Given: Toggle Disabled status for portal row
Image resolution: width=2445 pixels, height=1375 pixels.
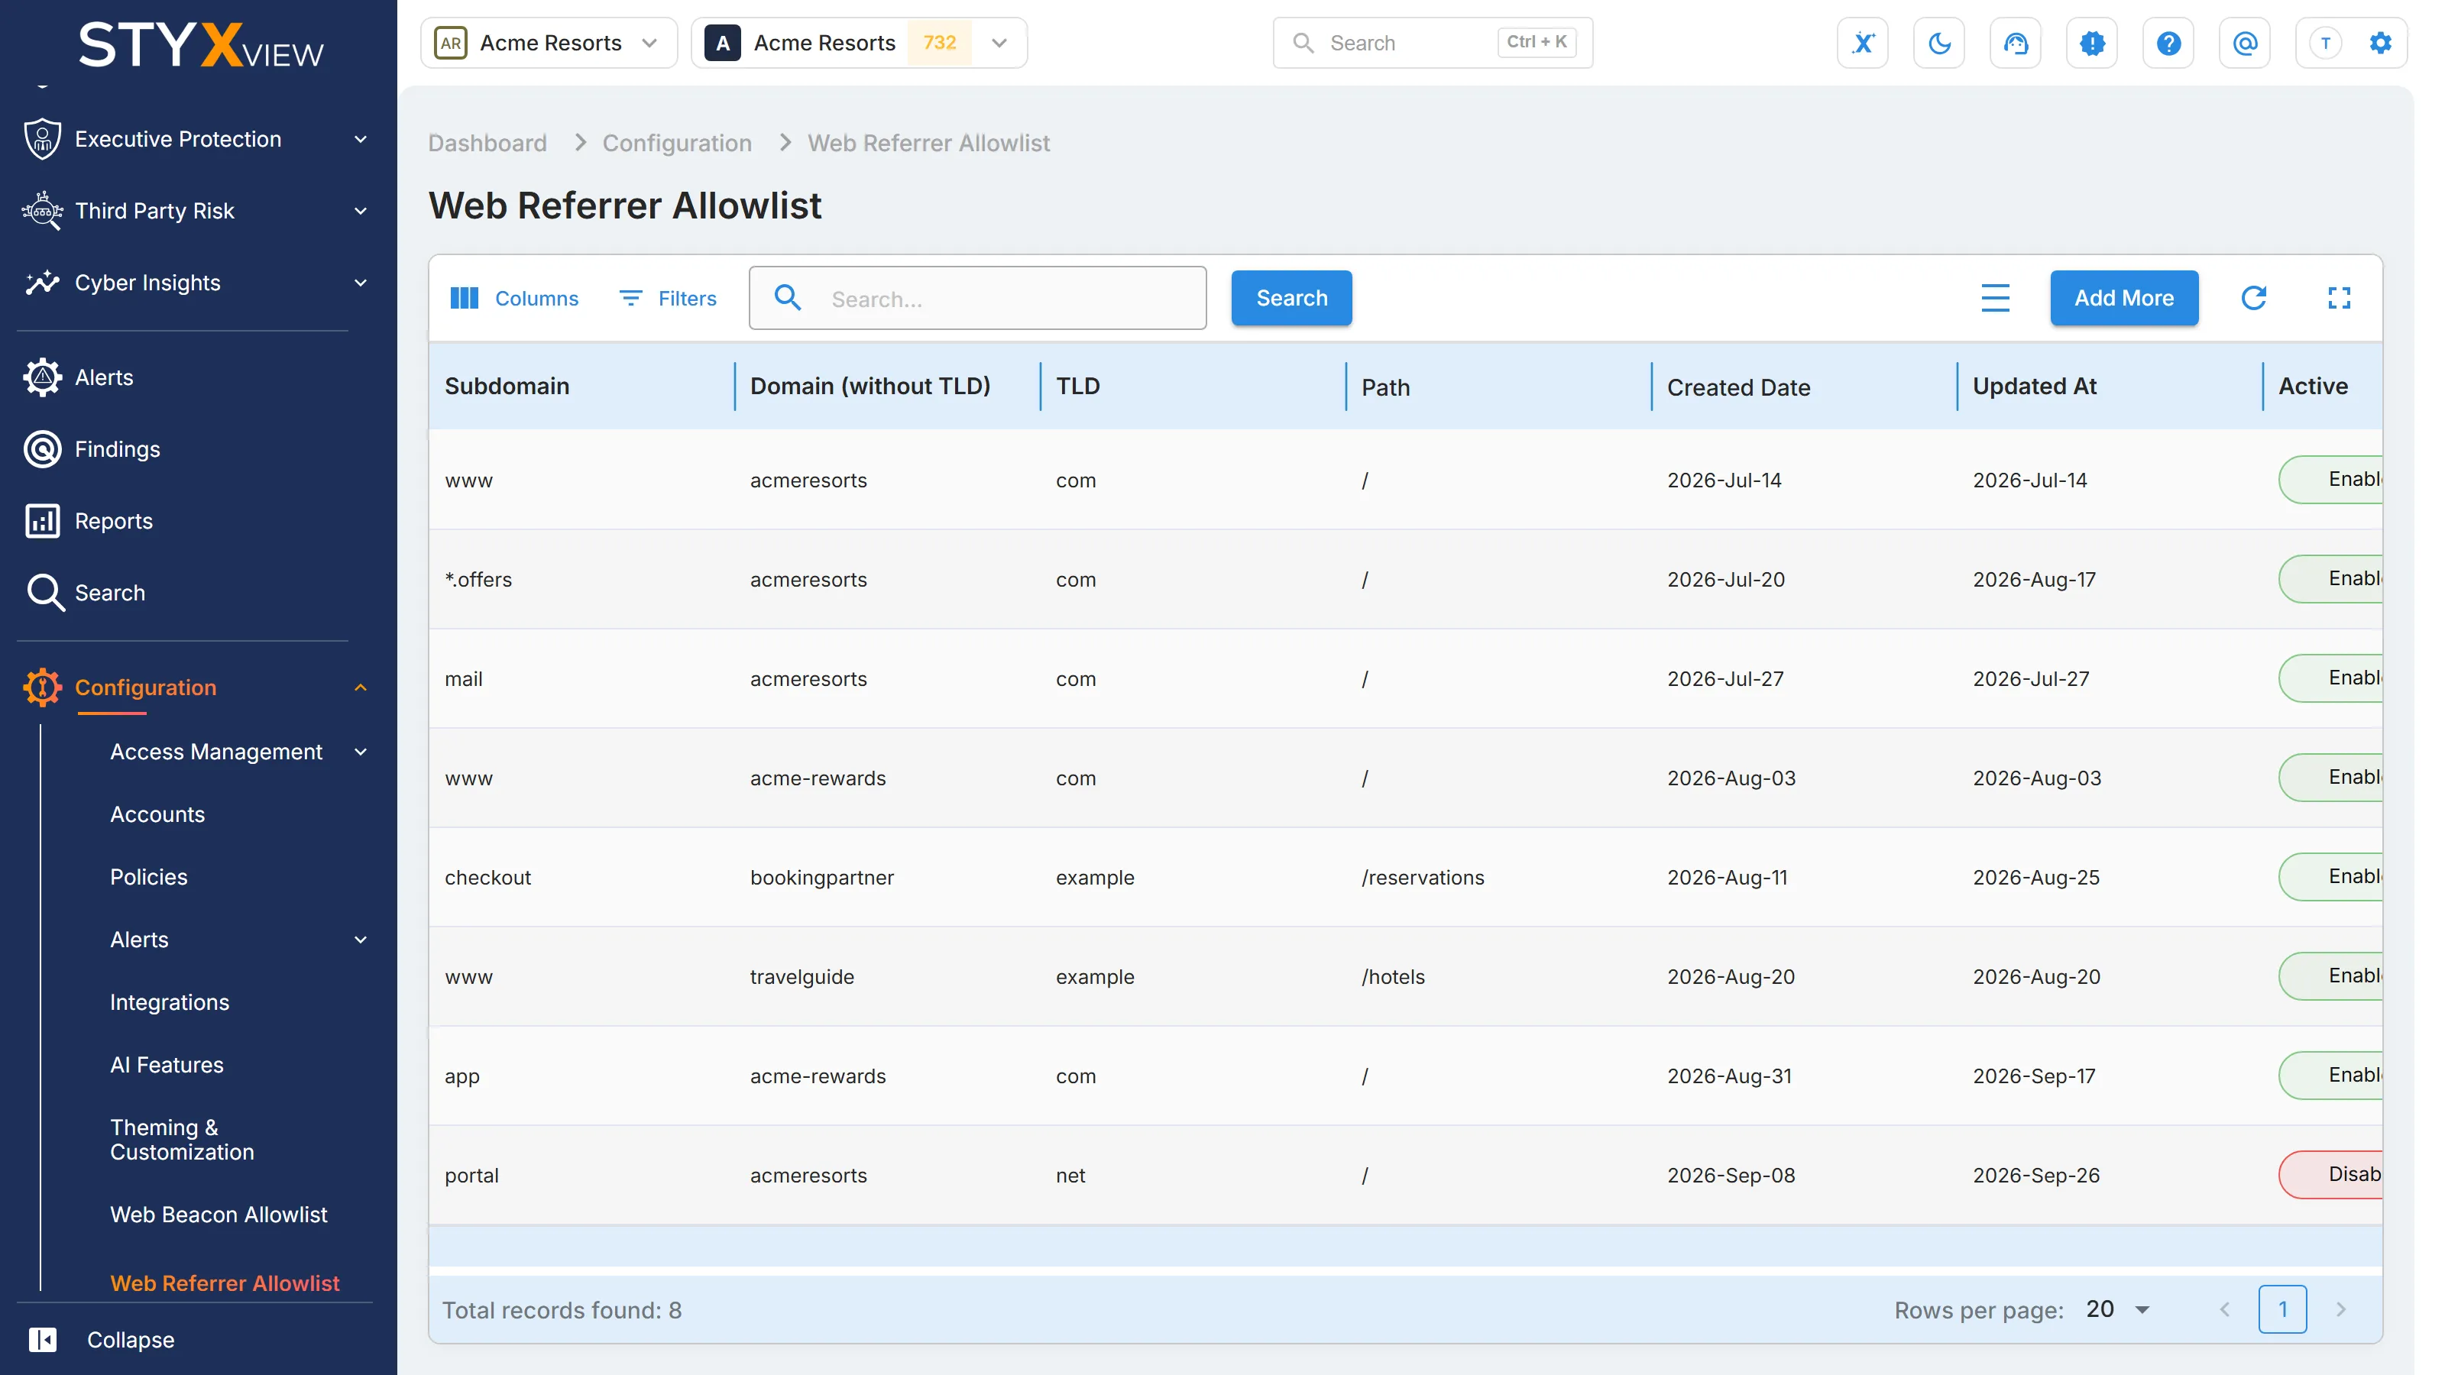Looking at the screenshot, I should tap(2331, 1174).
